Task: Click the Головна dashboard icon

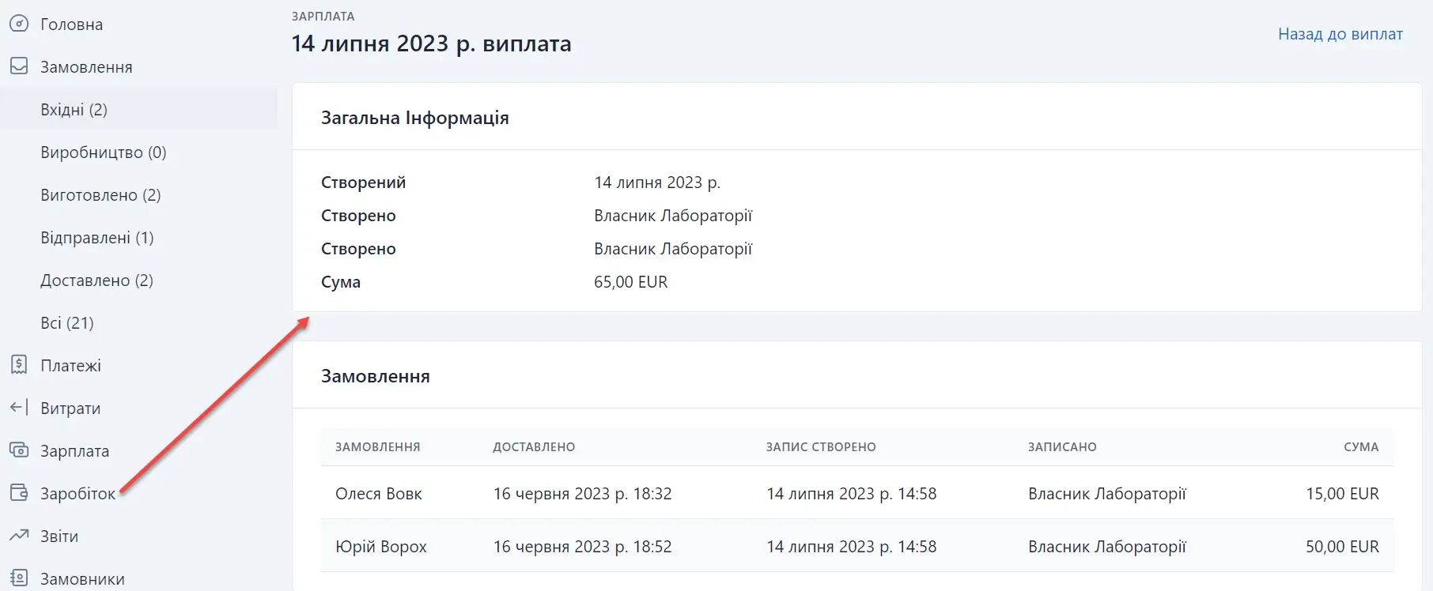Action: (19, 24)
